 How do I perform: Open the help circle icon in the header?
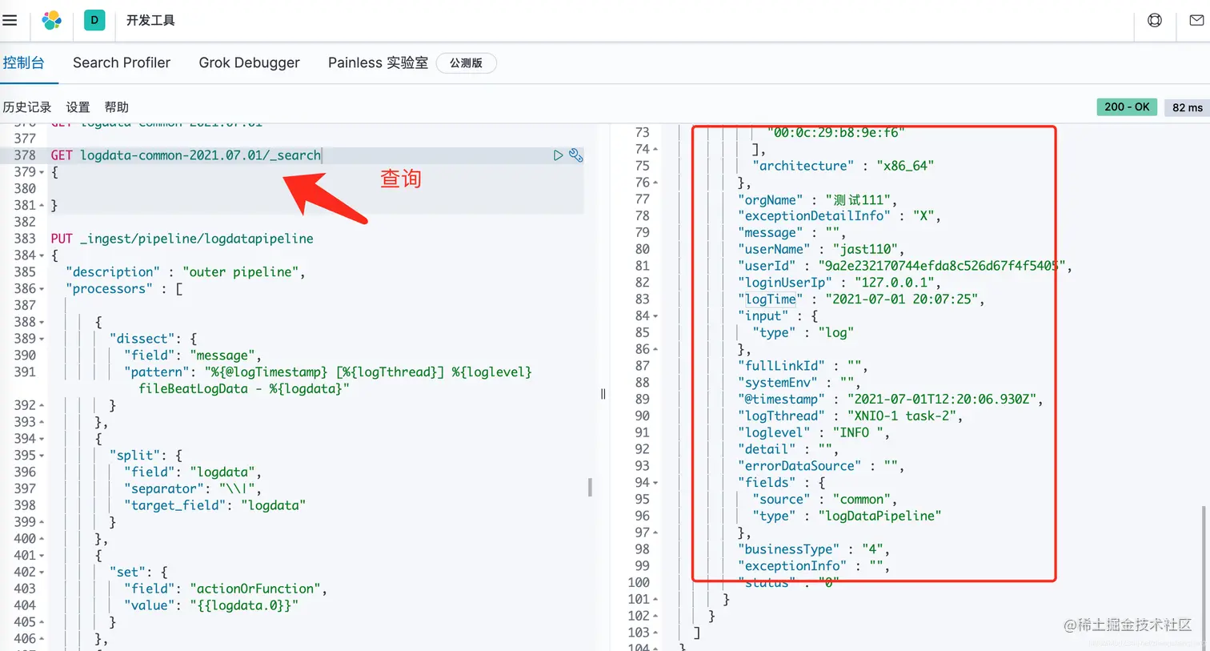click(1155, 20)
